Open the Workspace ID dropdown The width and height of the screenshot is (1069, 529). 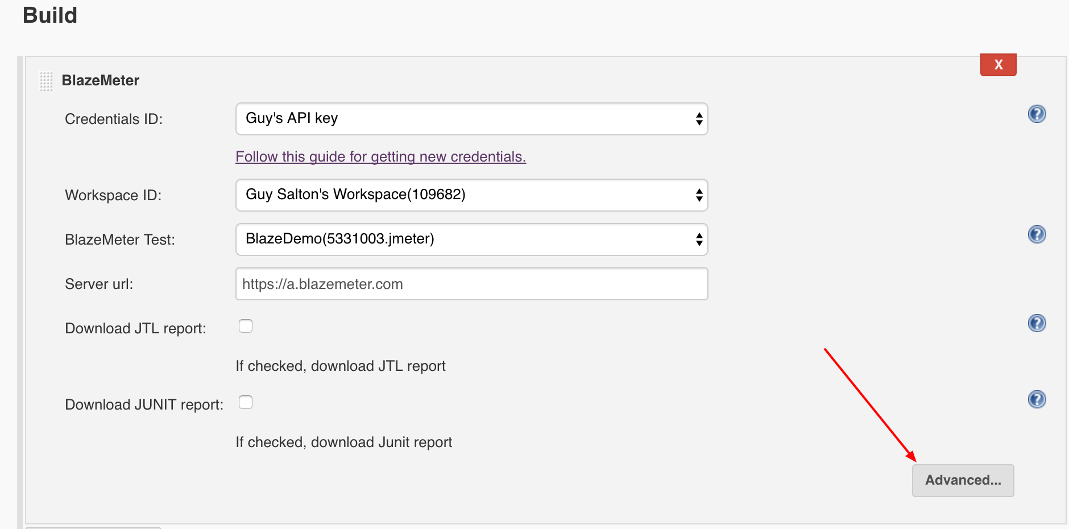(x=471, y=195)
